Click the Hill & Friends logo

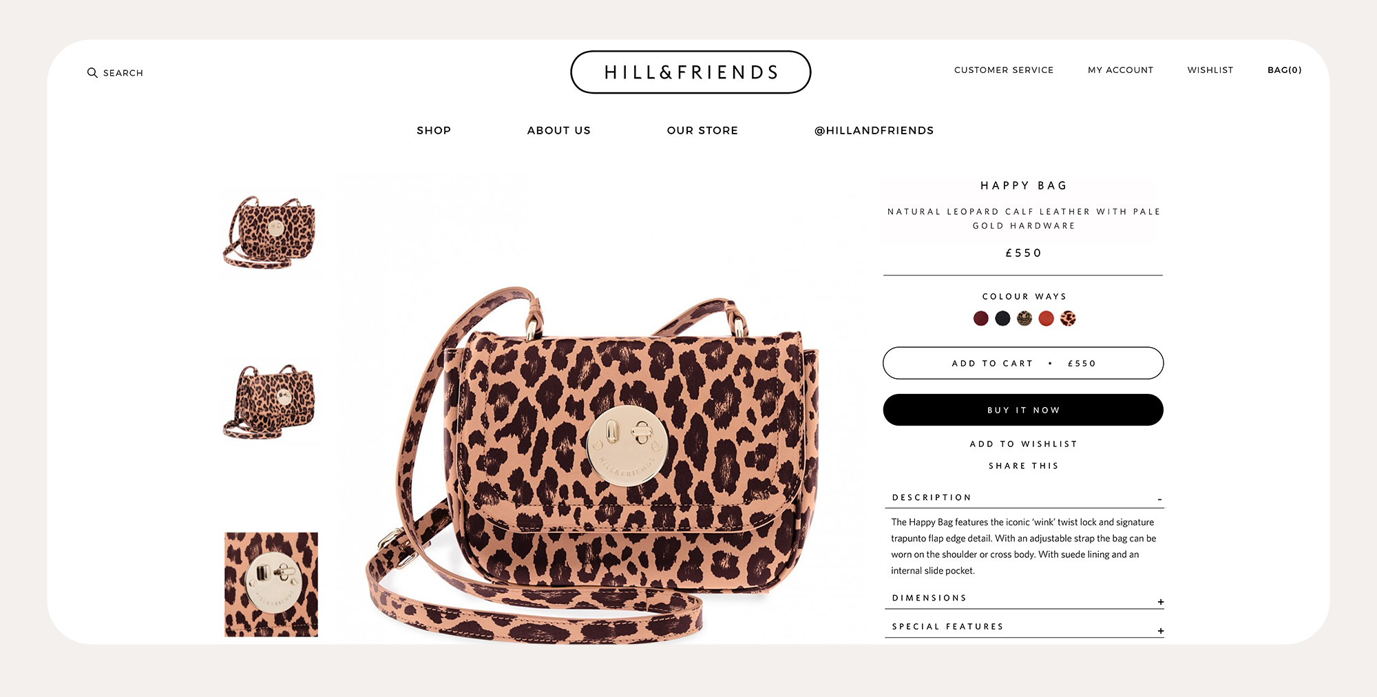click(x=691, y=72)
